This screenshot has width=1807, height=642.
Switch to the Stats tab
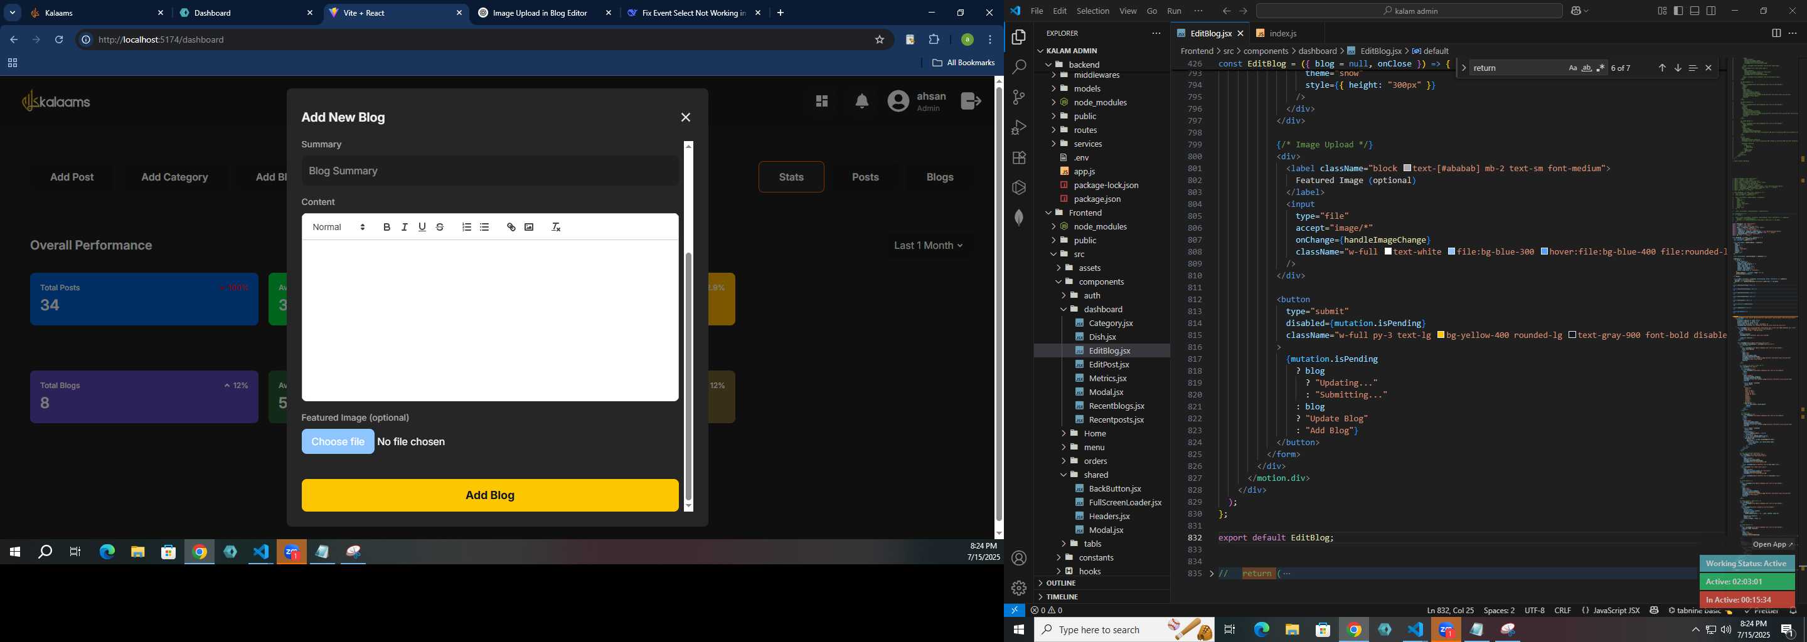pos(791,177)
